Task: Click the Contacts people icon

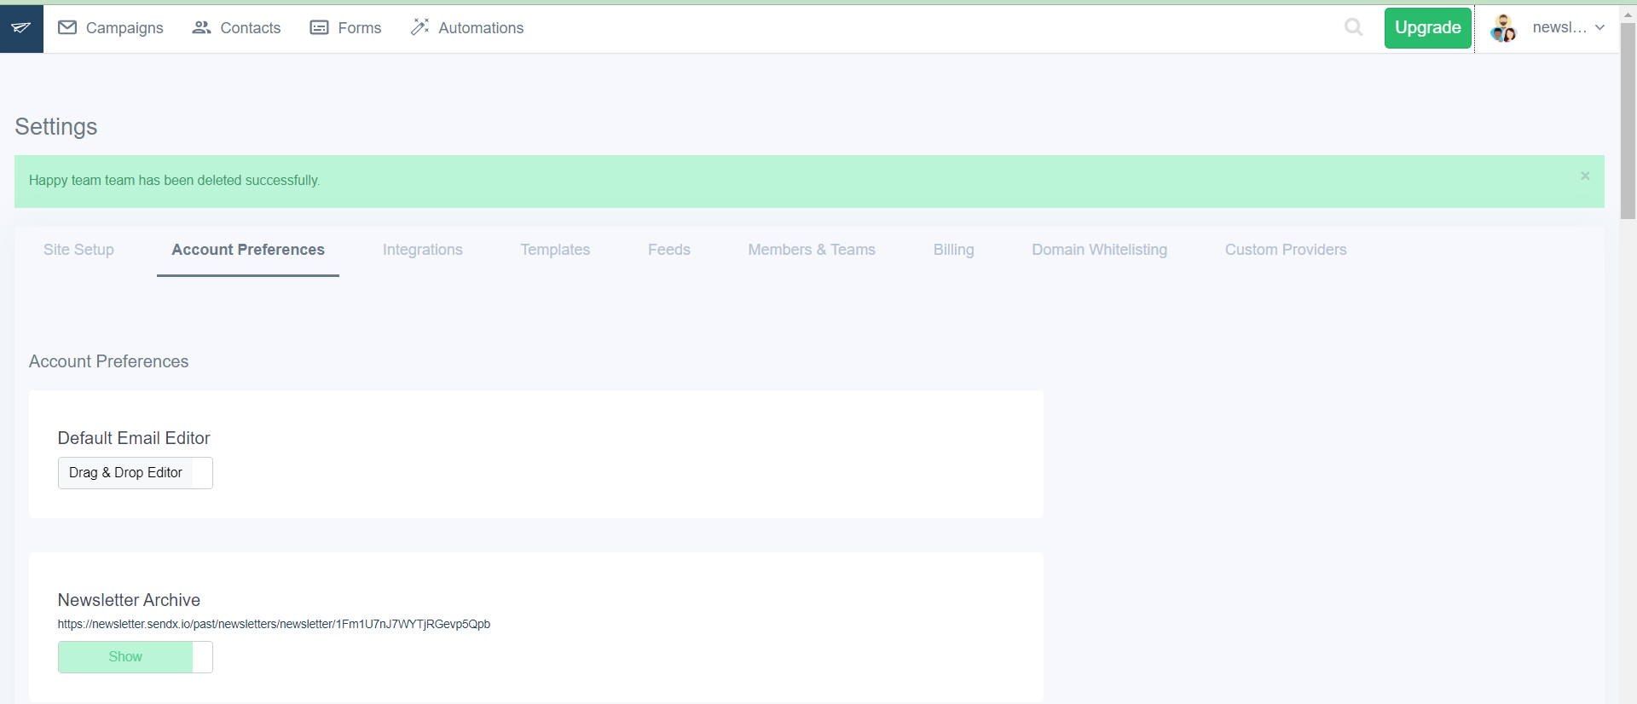Action: [x=201, y=27]
